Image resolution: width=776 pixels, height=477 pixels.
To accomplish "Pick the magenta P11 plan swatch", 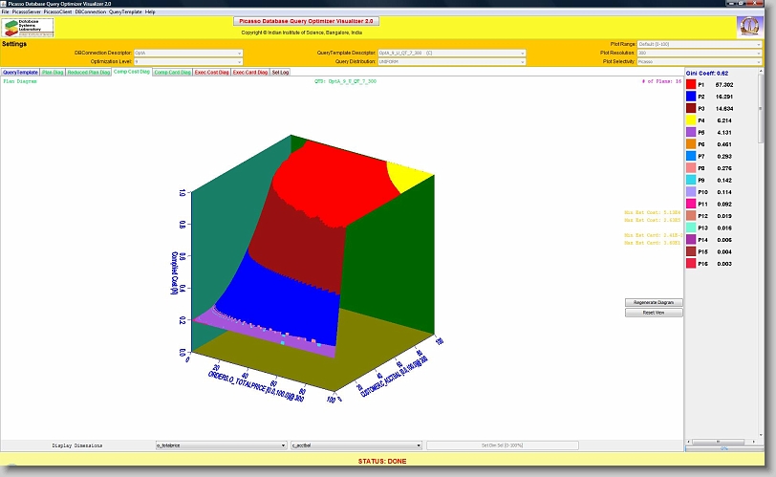I will (702, 204).
